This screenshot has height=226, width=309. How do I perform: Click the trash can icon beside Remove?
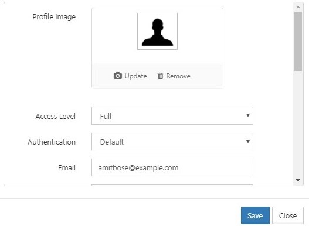tap(160, 76)
